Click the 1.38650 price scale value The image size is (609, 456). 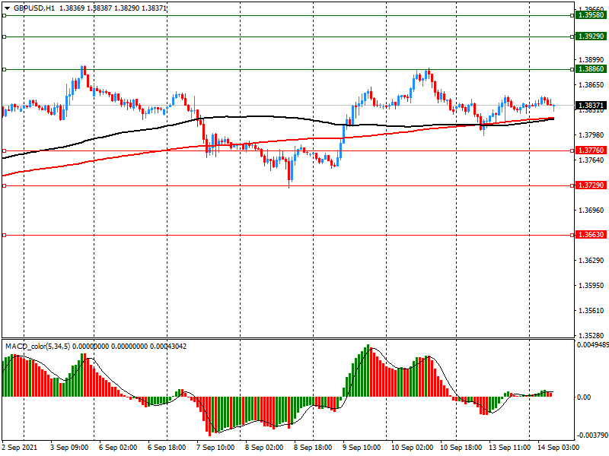pyautogui.click(x=591, y=84)
